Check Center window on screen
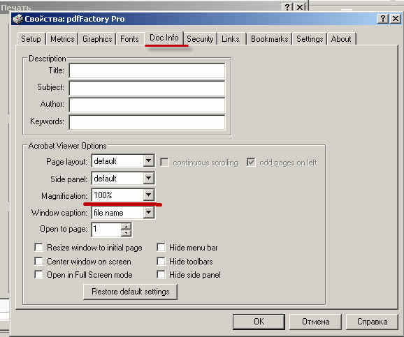Viewport: 404px width, 337px height. 38,262
